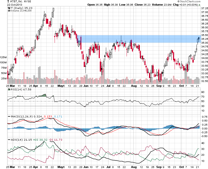Click the 50M volume axis label
208x169 pixels.
[4, 73]
